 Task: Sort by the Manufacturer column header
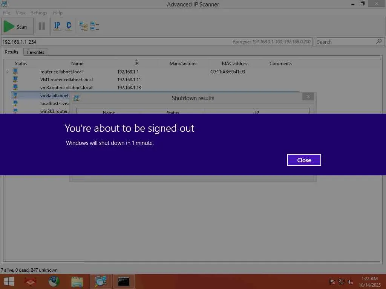183,63
